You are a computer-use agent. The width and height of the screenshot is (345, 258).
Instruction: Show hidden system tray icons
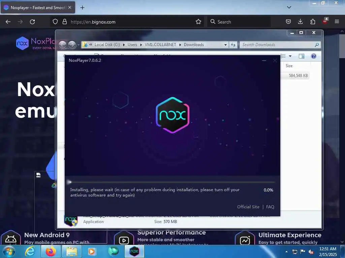[x=286, y=252]
